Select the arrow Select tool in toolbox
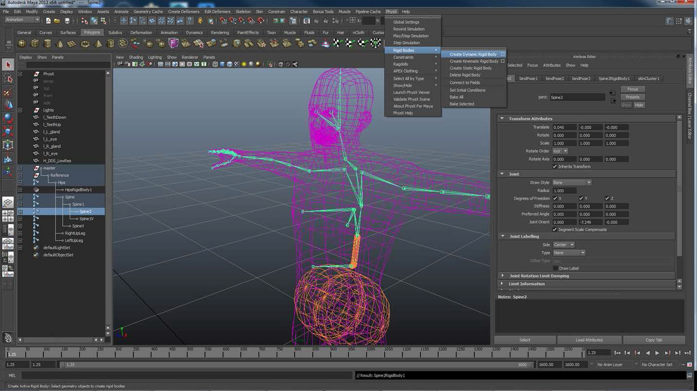This screenshot has height=391, width=697. coord(8,65)
